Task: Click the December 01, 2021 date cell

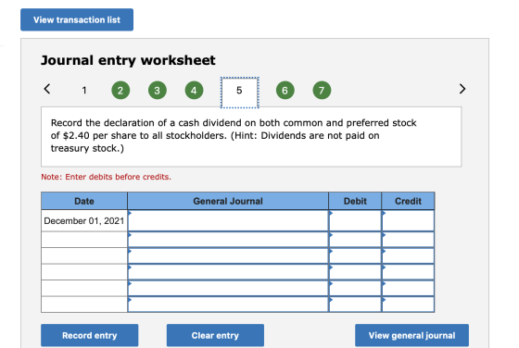Action: click(x=84, y=221)
